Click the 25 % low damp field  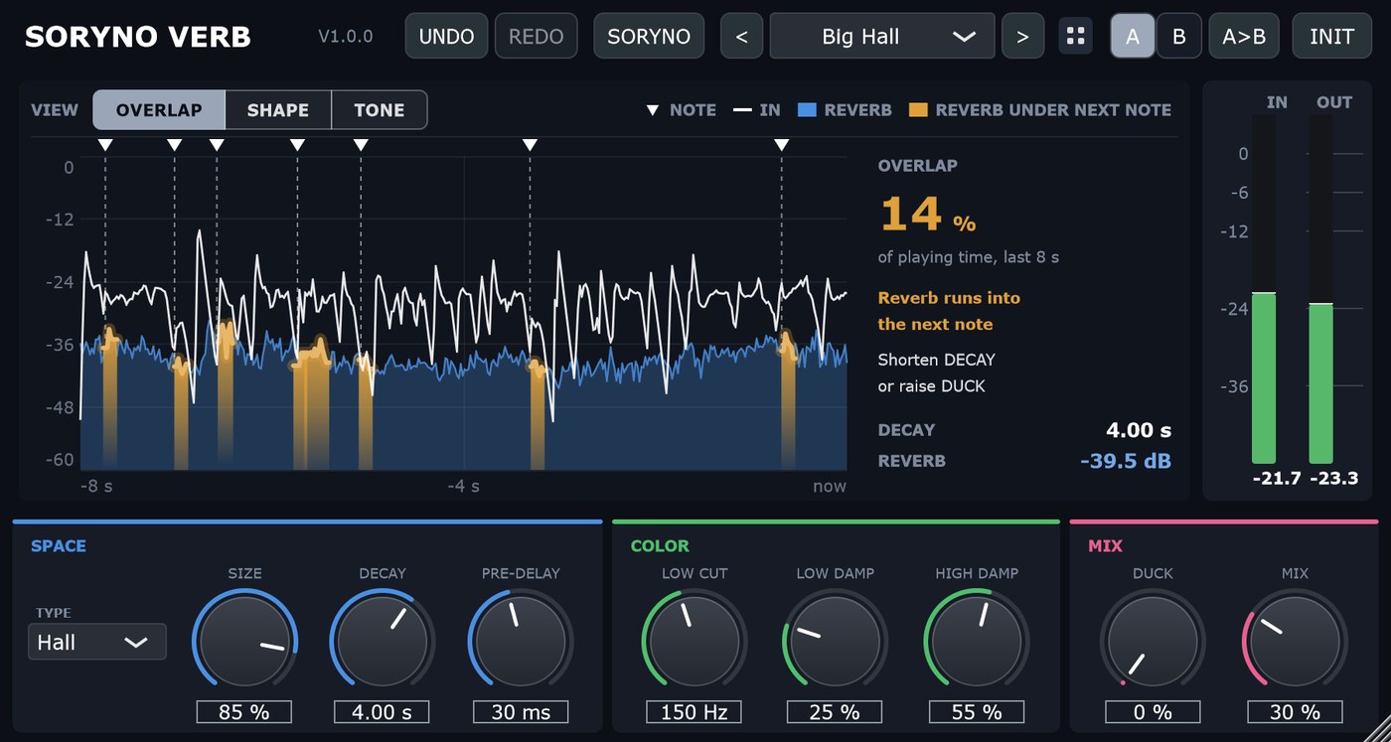[x=836, y=712]
